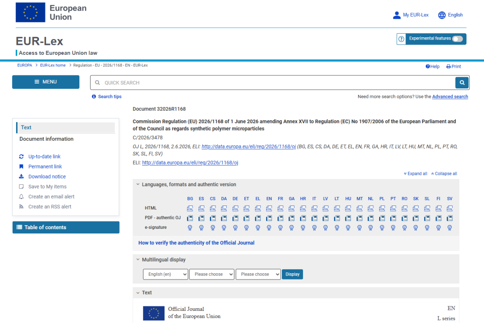Click Document 32026R1168 text
Screen dimensions: 484x323
click(159, 109)
